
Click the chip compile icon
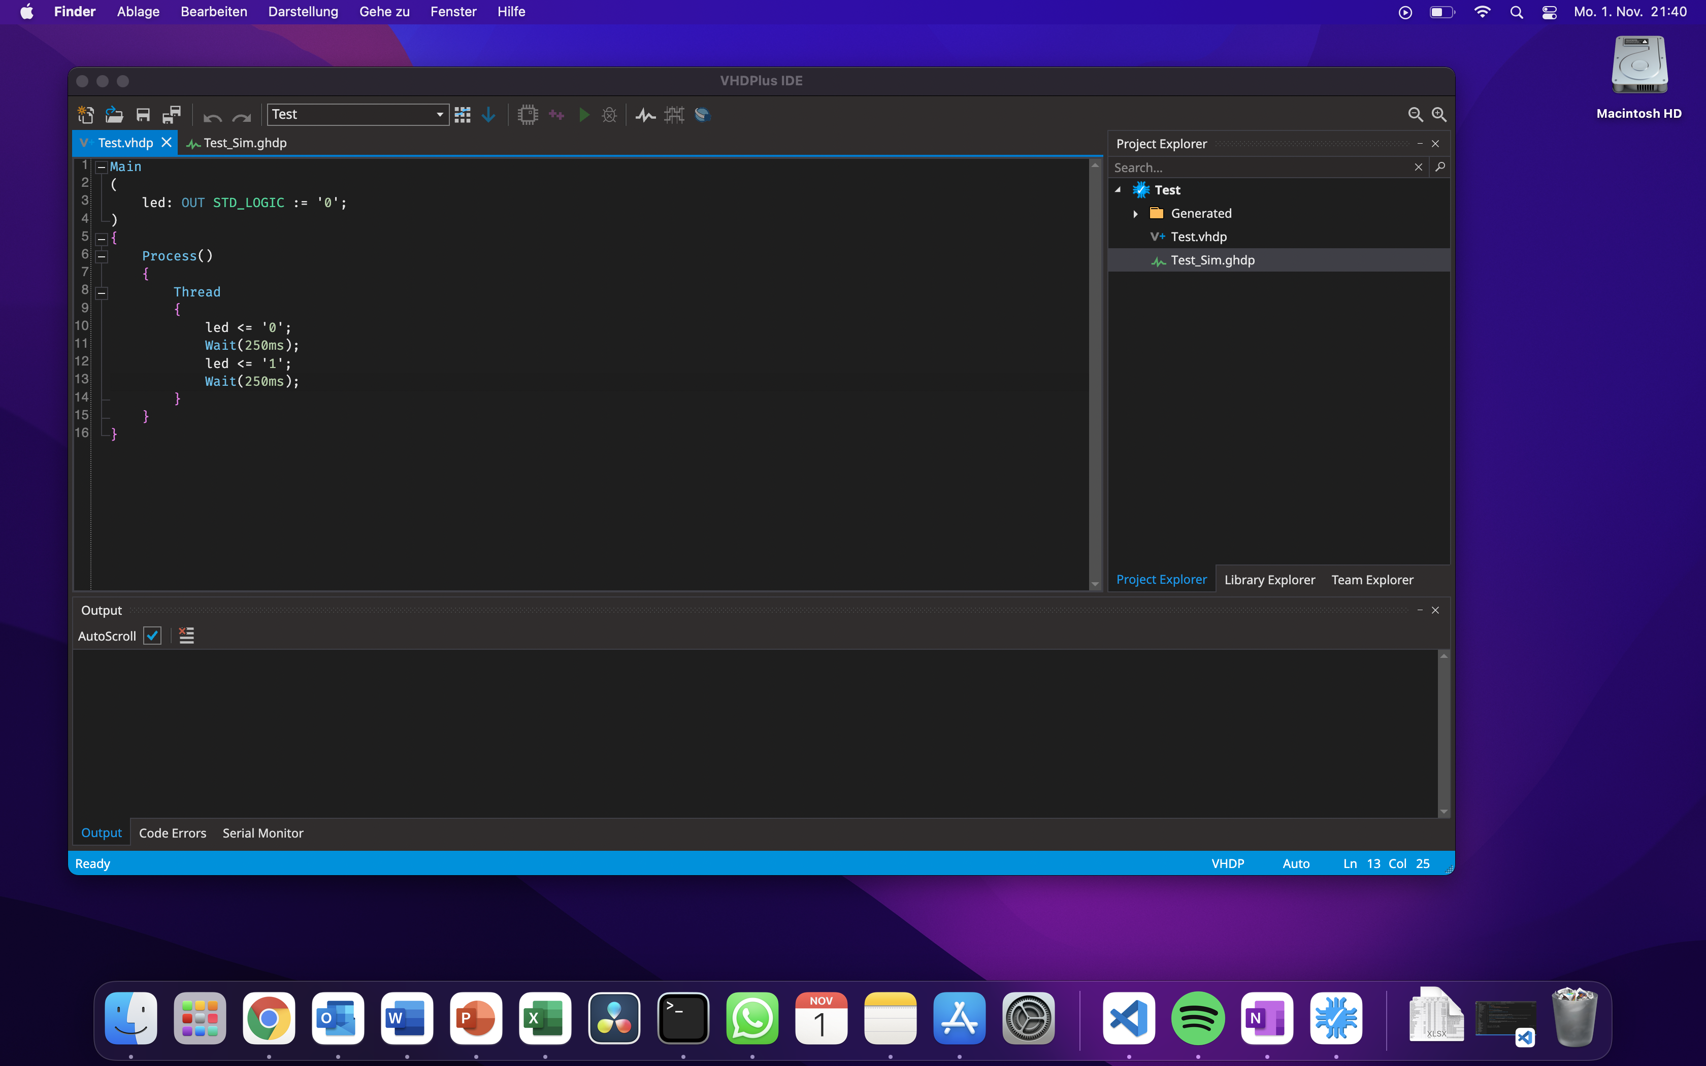[x=528, y=114]
